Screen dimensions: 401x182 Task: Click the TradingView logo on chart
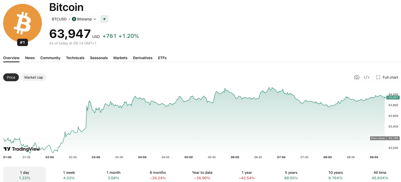(22, 149)
